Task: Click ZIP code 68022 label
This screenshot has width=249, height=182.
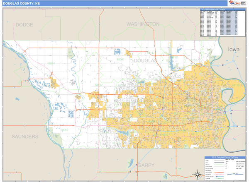Action: [99, 85]
